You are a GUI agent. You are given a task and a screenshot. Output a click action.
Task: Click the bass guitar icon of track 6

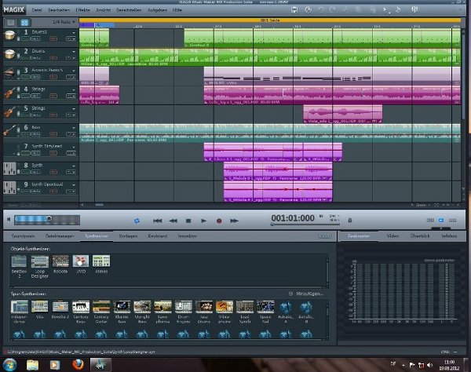tap(9, 131)
